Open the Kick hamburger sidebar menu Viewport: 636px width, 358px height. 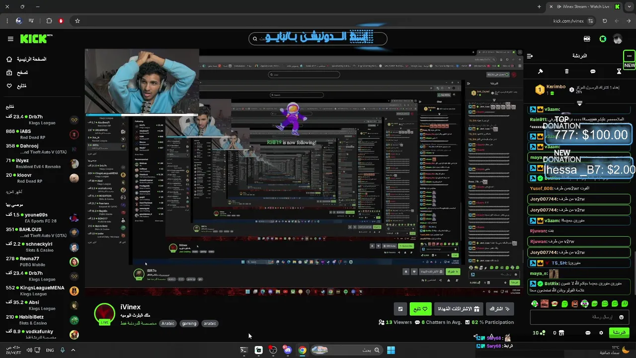[x=10, y=39]
